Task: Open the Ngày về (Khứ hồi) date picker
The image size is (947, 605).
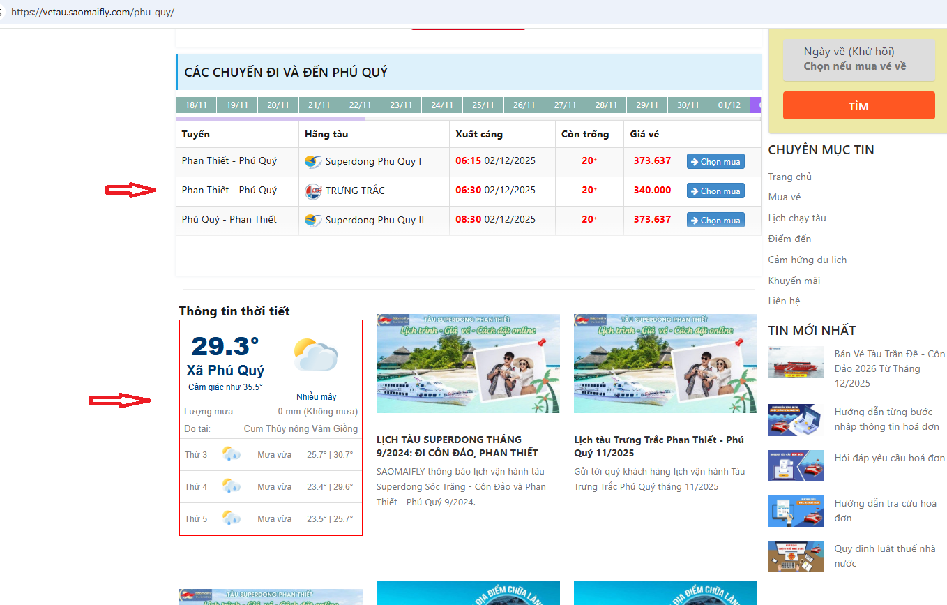Action: click(858, 59)
